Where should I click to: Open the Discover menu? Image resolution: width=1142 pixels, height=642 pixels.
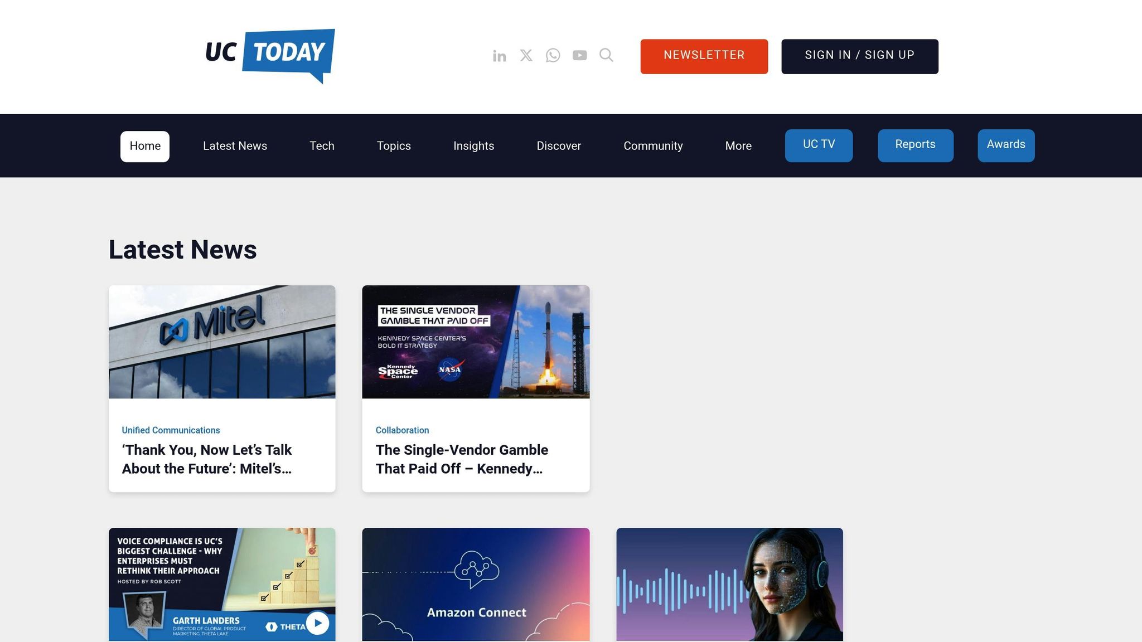click(559, 146)
